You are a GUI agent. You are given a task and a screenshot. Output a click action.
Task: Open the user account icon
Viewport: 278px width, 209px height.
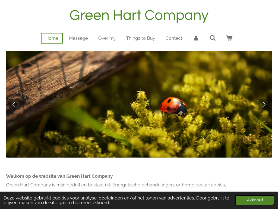(196, 38)
